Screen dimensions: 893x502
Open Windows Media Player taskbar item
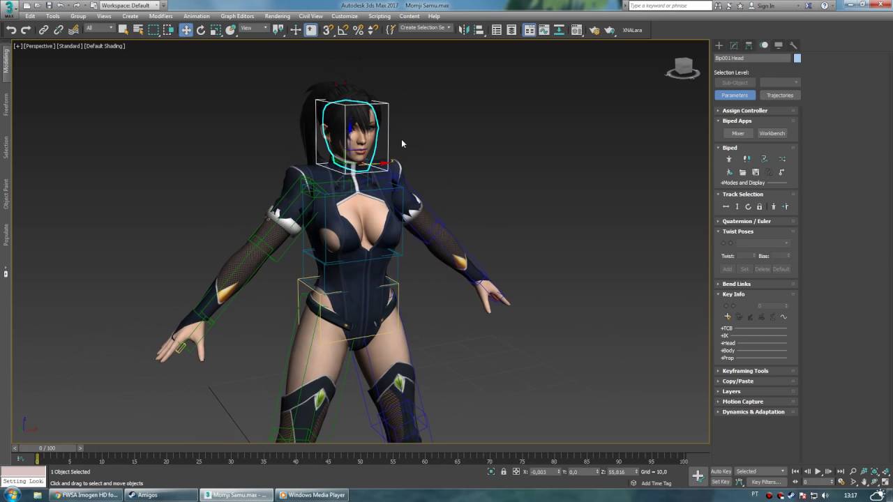tap(313, 495)
